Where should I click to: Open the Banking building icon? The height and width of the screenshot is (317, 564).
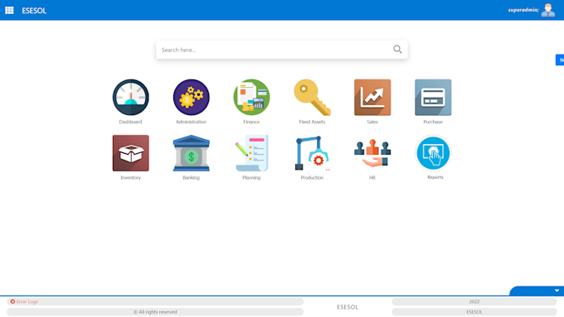point(191,153)
